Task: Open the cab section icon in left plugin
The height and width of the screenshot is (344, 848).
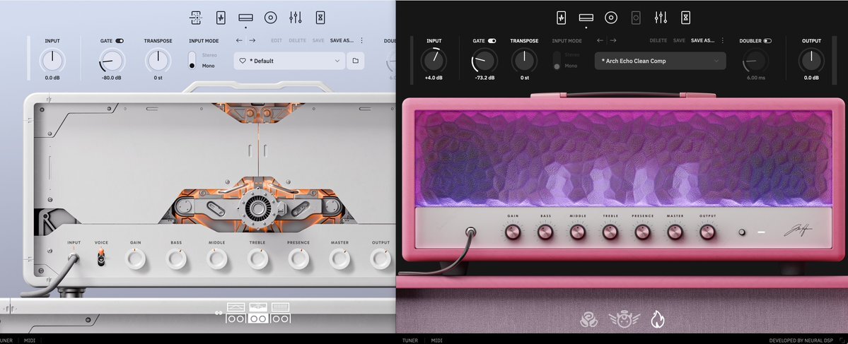Action: [x=270, y=18]
